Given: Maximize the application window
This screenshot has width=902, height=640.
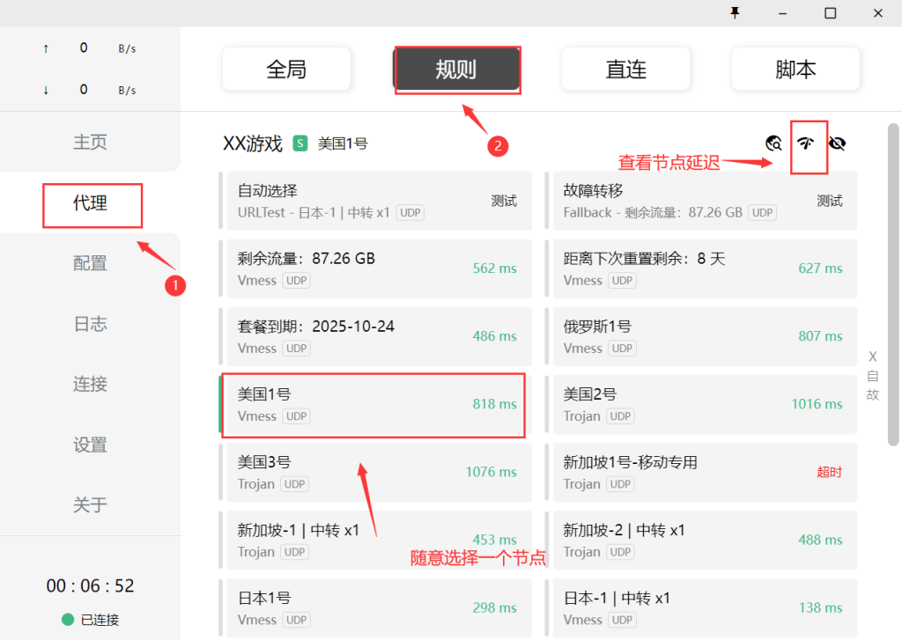Looking at the screenshot, I should point(830,12).
